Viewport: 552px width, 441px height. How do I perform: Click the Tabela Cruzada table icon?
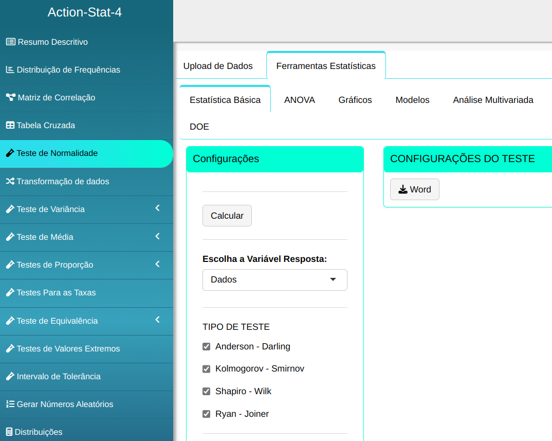tap(10, 125)
